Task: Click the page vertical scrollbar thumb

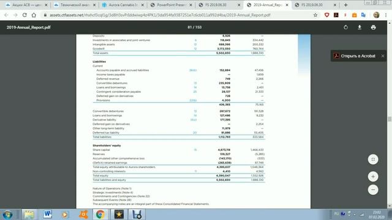Action: pyautogui.click(x=390, y=119)
